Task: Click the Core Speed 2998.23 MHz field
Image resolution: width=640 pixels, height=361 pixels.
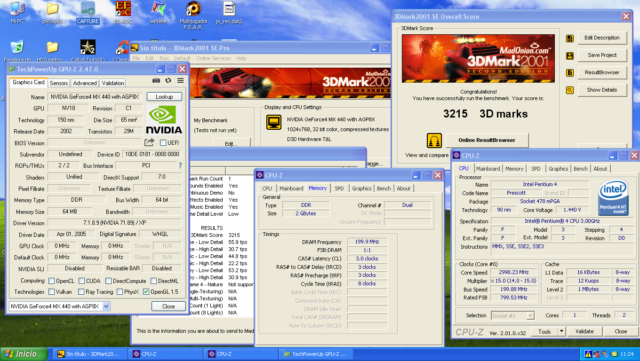Action: (514, 272)
